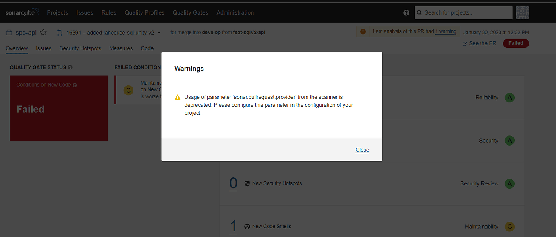
Task: Click the Maintainability C rating badge
Action: tap(509, 226)
